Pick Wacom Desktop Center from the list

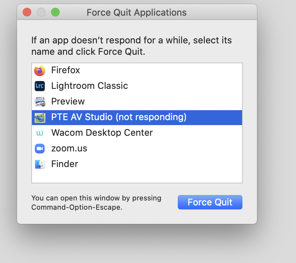click(x=102, y=133)
